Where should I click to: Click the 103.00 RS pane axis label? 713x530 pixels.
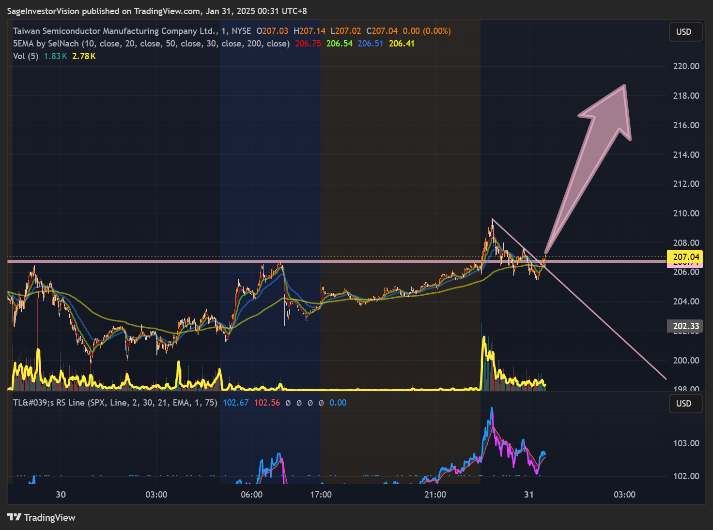686,443
